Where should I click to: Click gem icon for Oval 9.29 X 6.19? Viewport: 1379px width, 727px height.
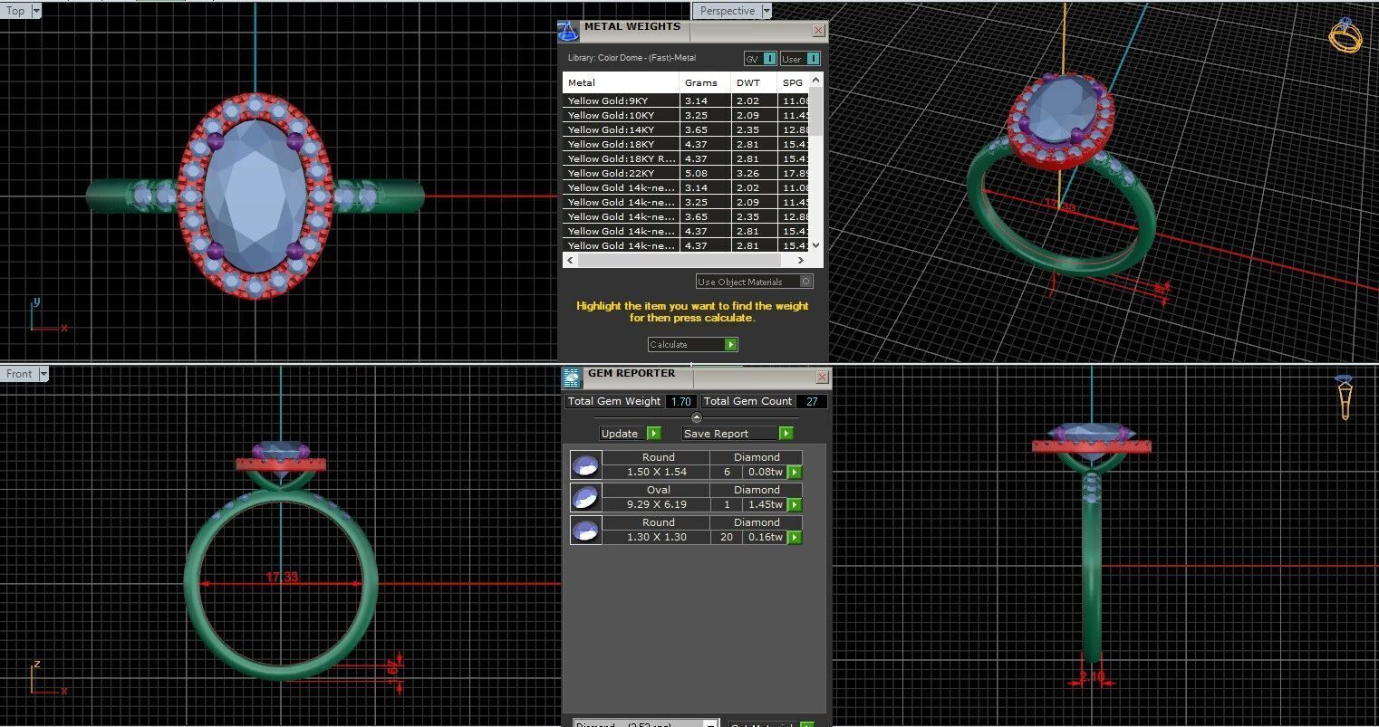pyautogui.click(x=585, y=498)
